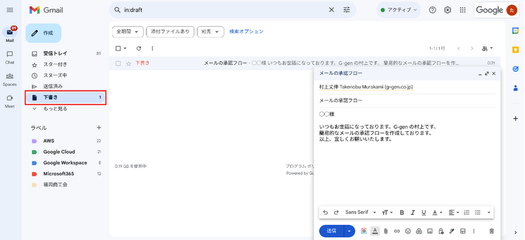525x240 pixels.
Task: Click the colorful circle icon next to send
Action: pyautogui.click(x=364, y=231)
